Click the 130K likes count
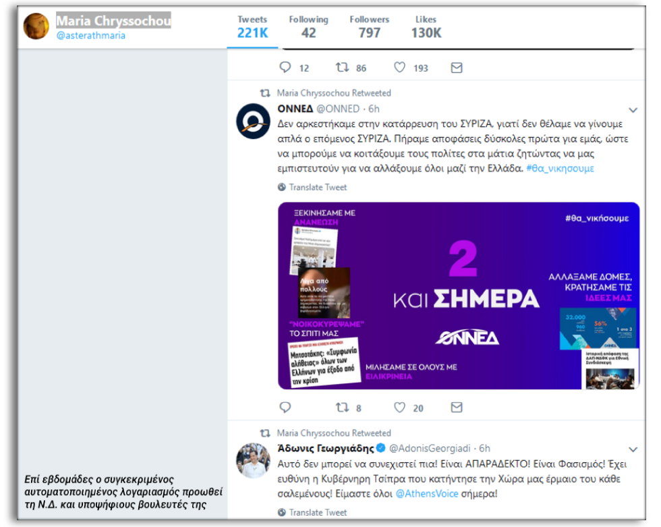Viewport: 661px width, 527px height. 426,33
